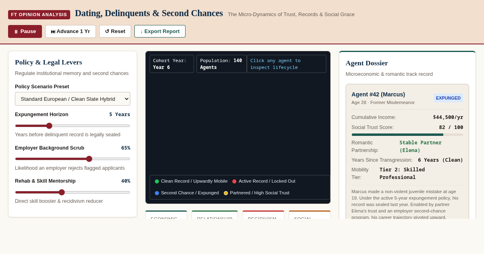Click 82 / 100 trust score value

pos(451,127)
